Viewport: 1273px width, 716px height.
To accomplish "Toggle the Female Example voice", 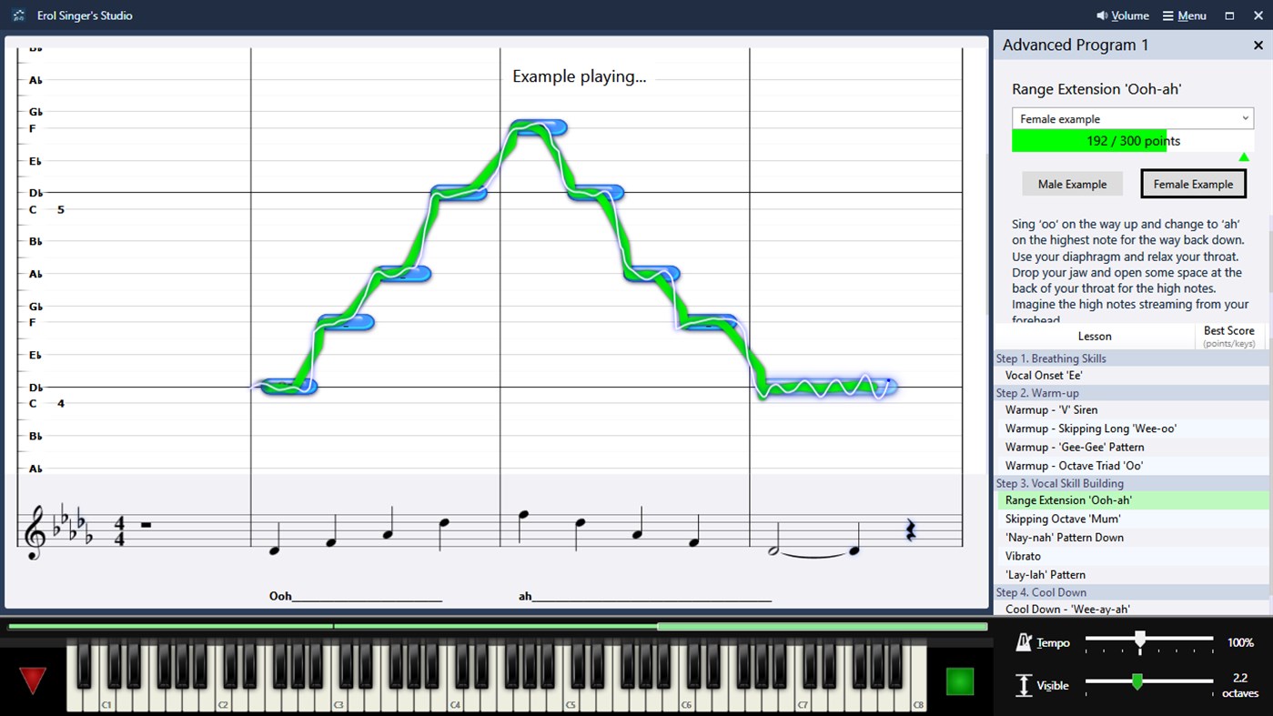I will click(x=1193, y=183).
